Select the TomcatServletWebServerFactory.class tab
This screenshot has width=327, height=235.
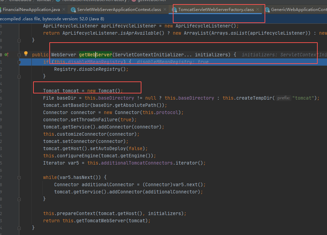coord(216,10)
